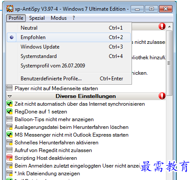Click the Balloon-Tips nicht mehr anzeigen label
The width and height of the screenshot is (193, 180).
tap(54, 119)
